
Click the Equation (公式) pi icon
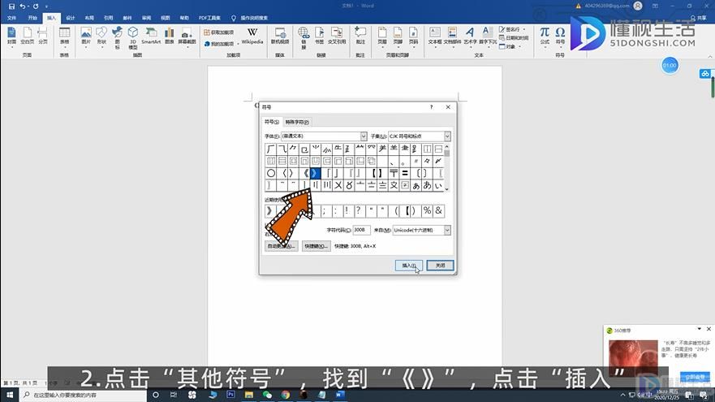pos(545,37)
